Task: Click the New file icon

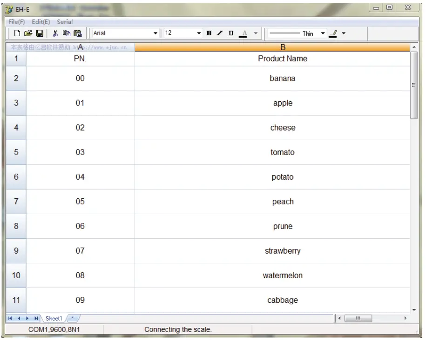Action: click(17, 33)
